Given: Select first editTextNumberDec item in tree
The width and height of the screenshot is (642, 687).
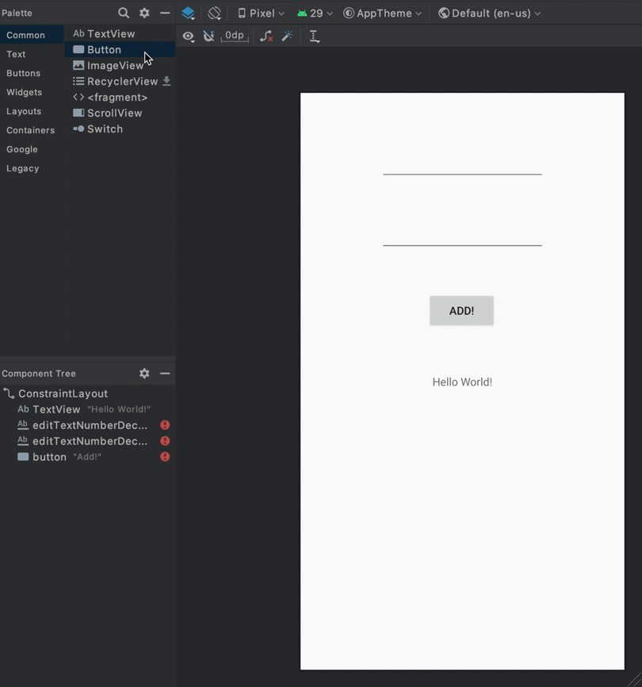Looking at the screenshot, I should [x=87, y=425].
